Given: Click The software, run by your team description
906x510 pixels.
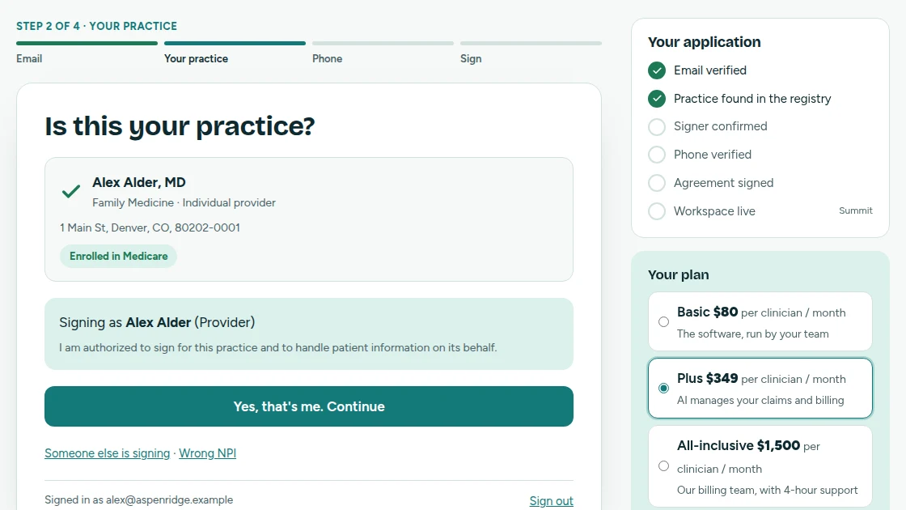Looking at the screenshot, I should point(753,334).
